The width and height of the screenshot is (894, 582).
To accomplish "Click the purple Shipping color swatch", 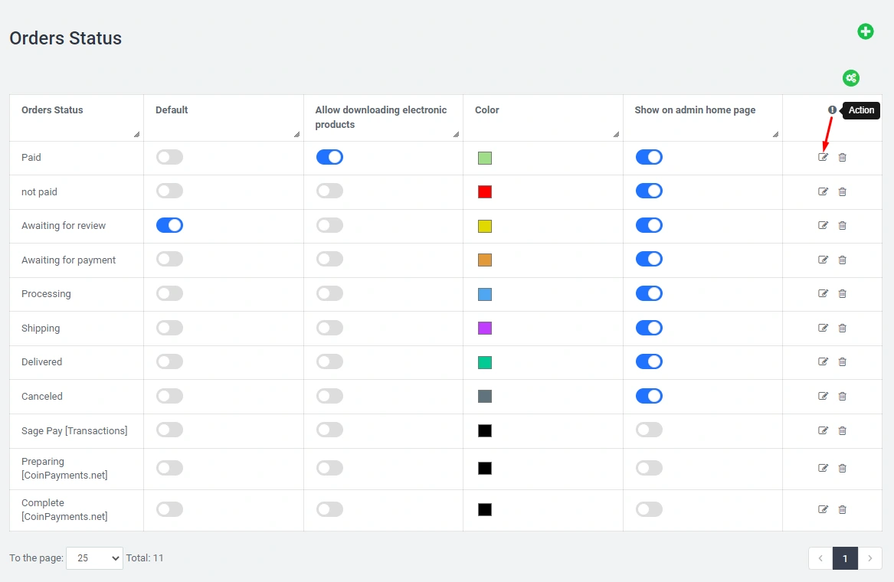I will [x=485, y=328].
